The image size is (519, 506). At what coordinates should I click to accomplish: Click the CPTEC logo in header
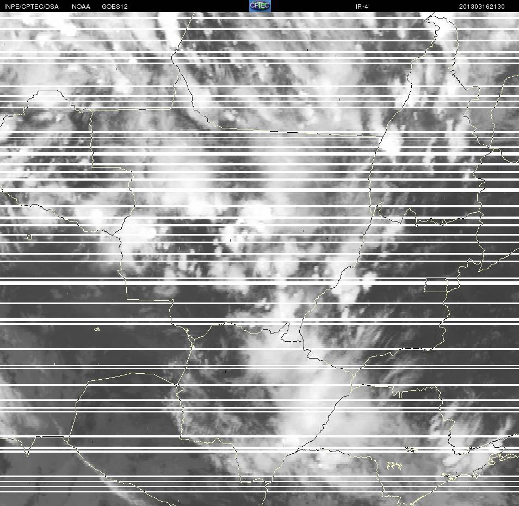click(x=260, y=6)
